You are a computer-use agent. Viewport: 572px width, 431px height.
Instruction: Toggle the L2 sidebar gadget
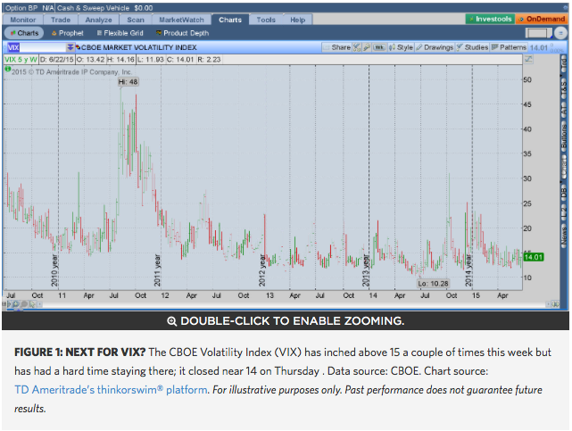tap(564, 211)
